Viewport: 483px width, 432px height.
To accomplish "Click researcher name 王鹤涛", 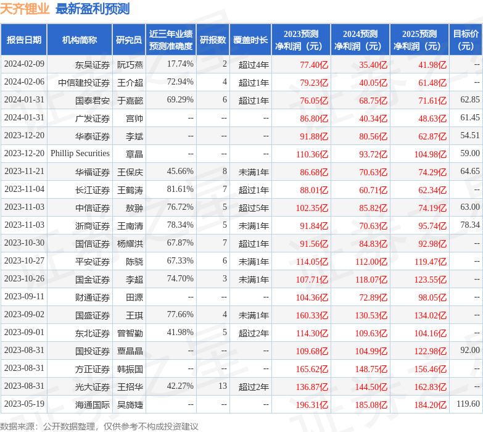I will click(130, 190).
